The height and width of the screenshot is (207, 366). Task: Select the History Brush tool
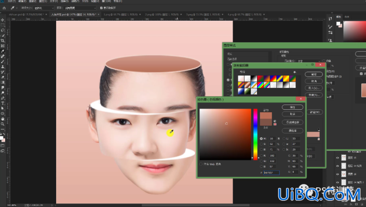coord(3,72)
